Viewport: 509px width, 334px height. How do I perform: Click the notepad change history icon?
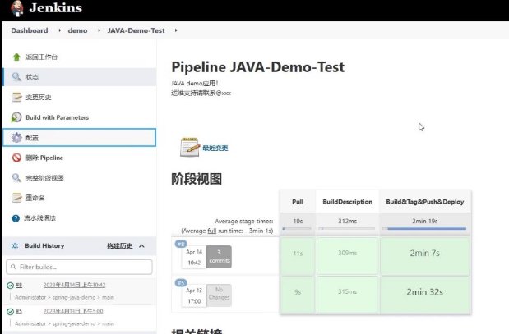pos(16,97)
